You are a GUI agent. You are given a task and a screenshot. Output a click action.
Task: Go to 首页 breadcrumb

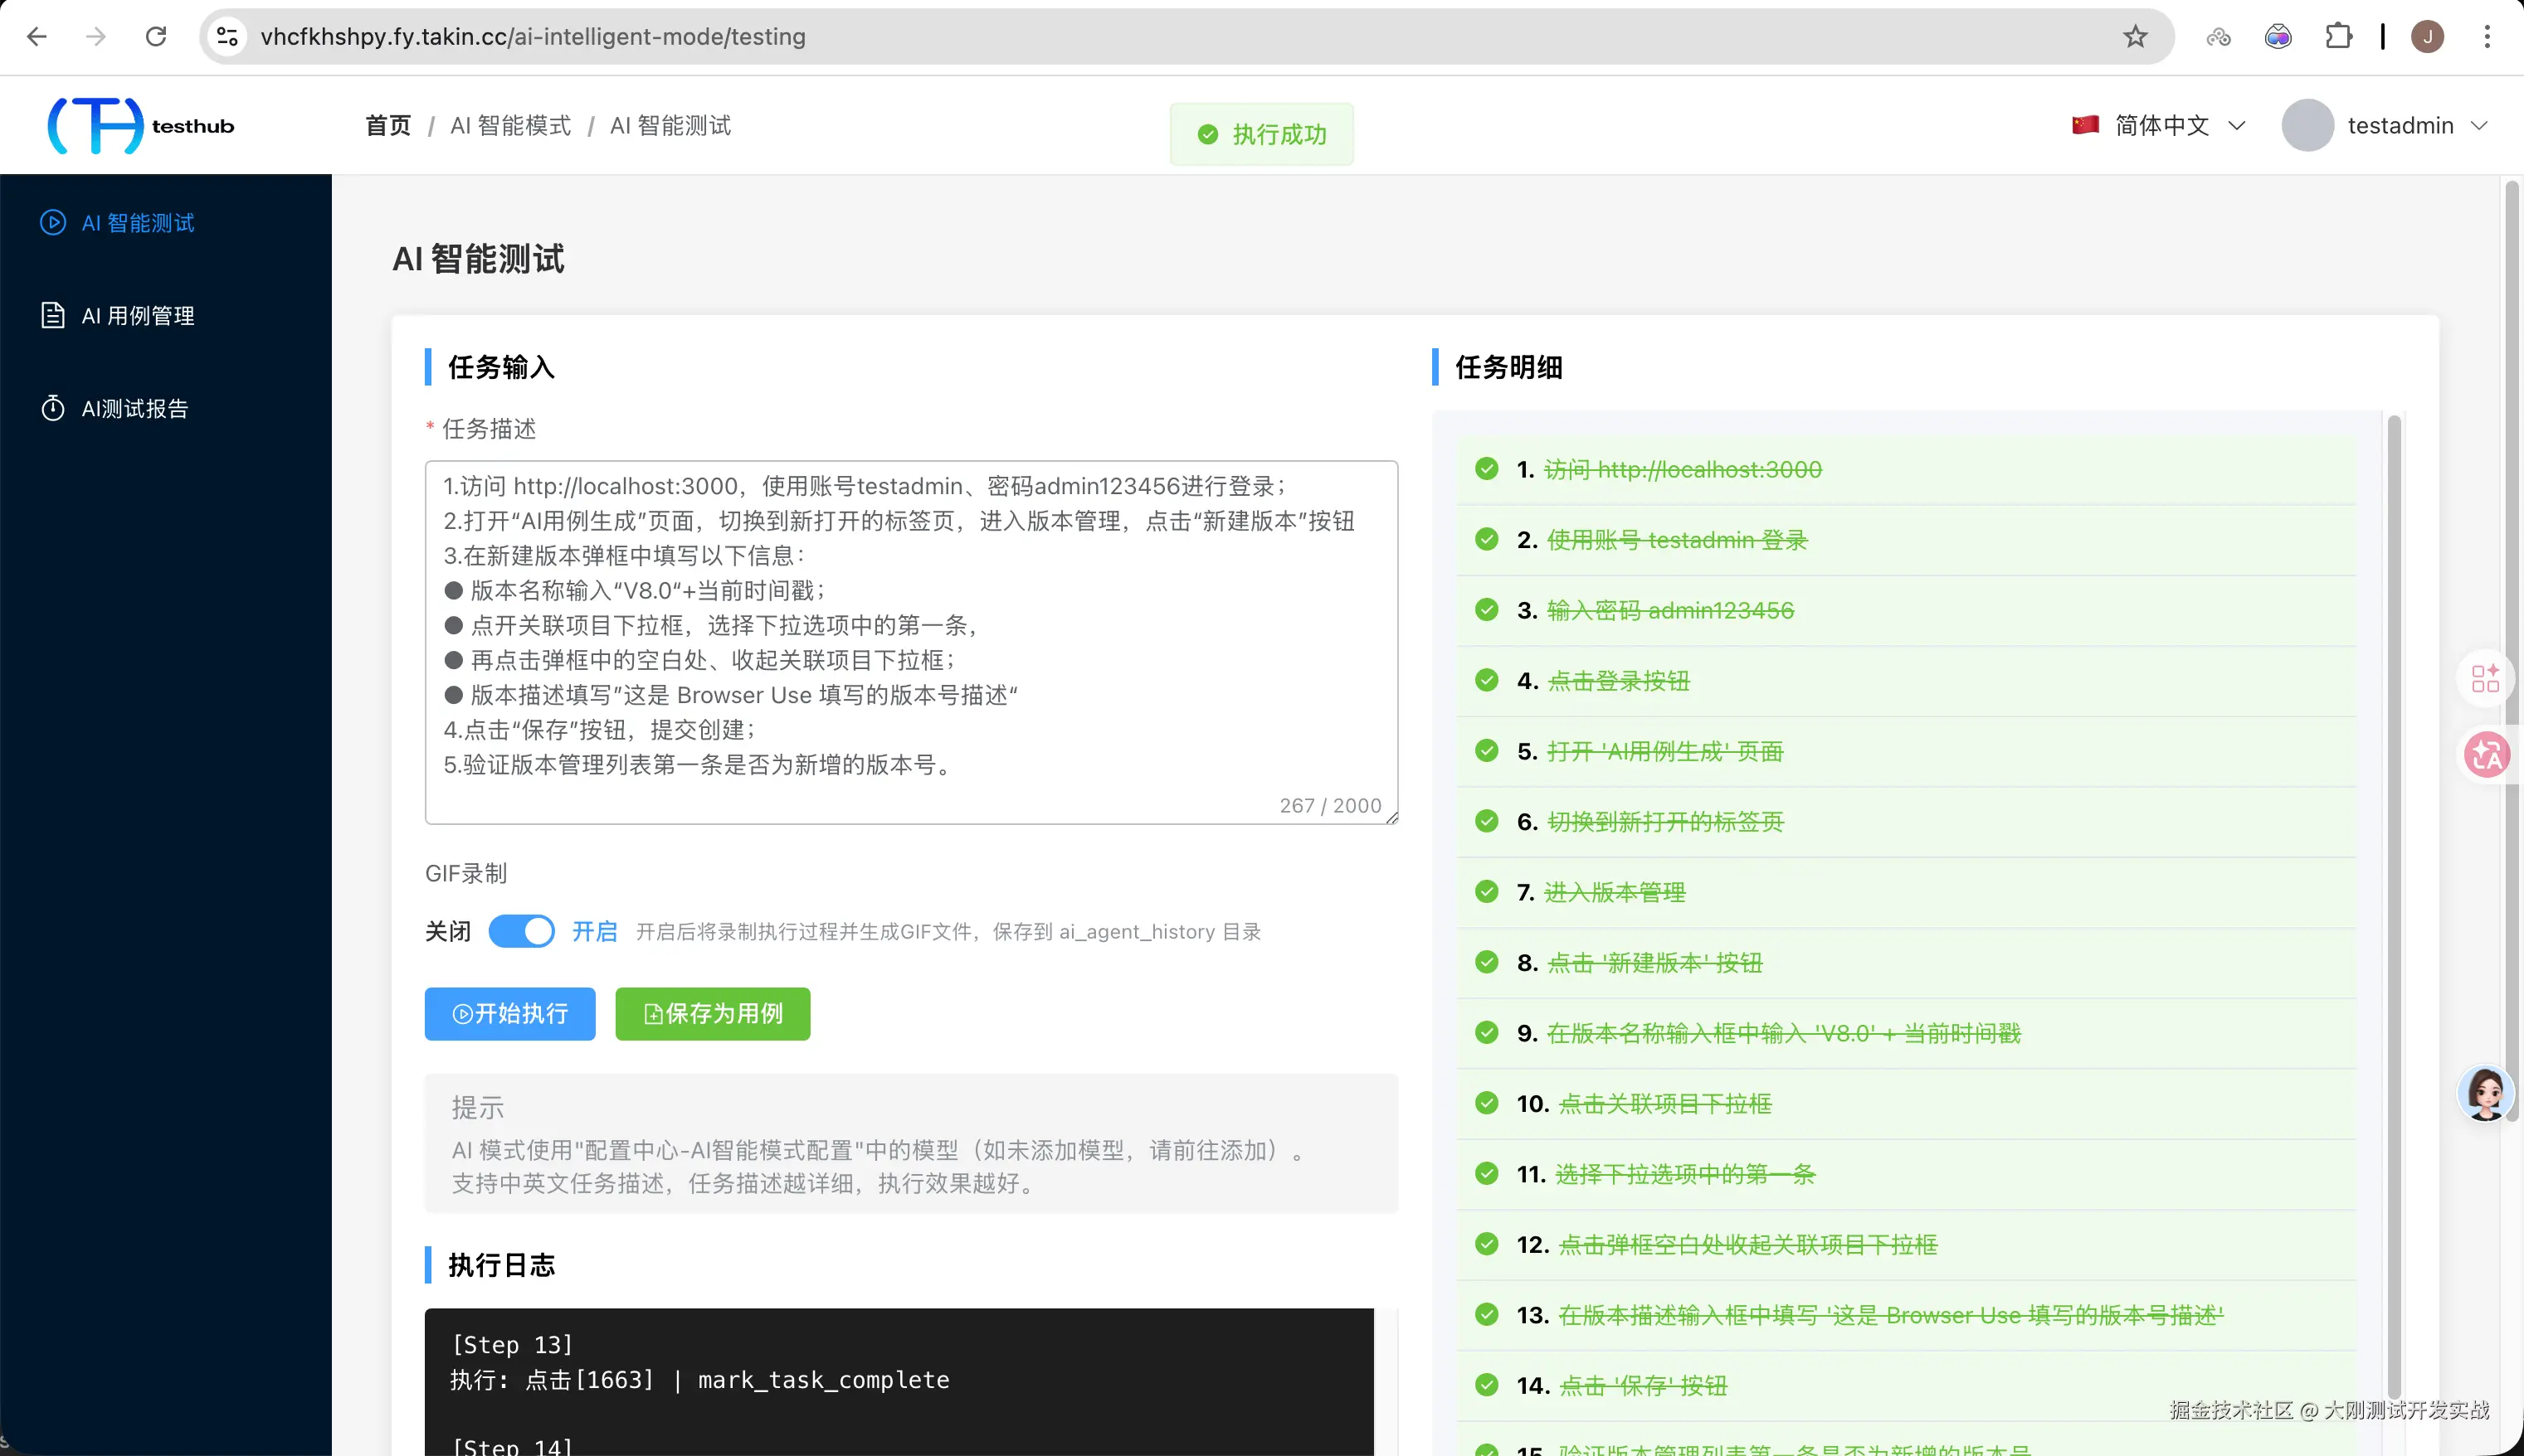pos(388,125)
